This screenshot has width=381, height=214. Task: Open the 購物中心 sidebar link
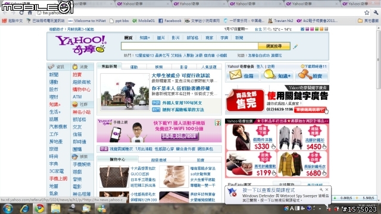pyautogui.click(x=82, y=90)
